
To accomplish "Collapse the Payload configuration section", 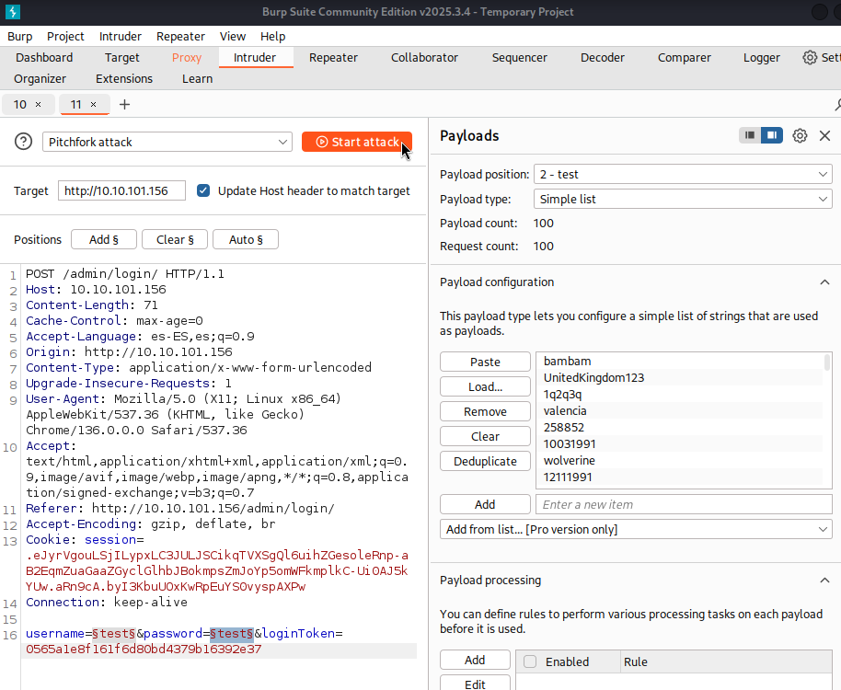I will tap(824, 282).
